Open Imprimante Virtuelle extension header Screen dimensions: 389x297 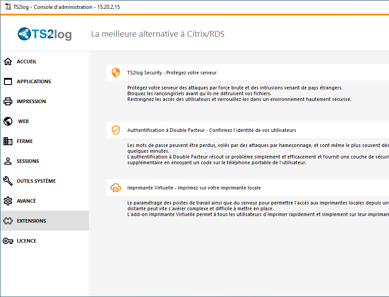pos(248,188)
